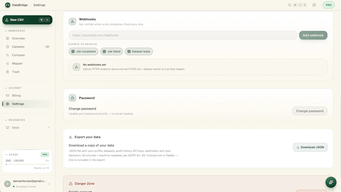This screenshot has height=192, width=341.
Task: Click Download JSON button
Action: point(310,147)
